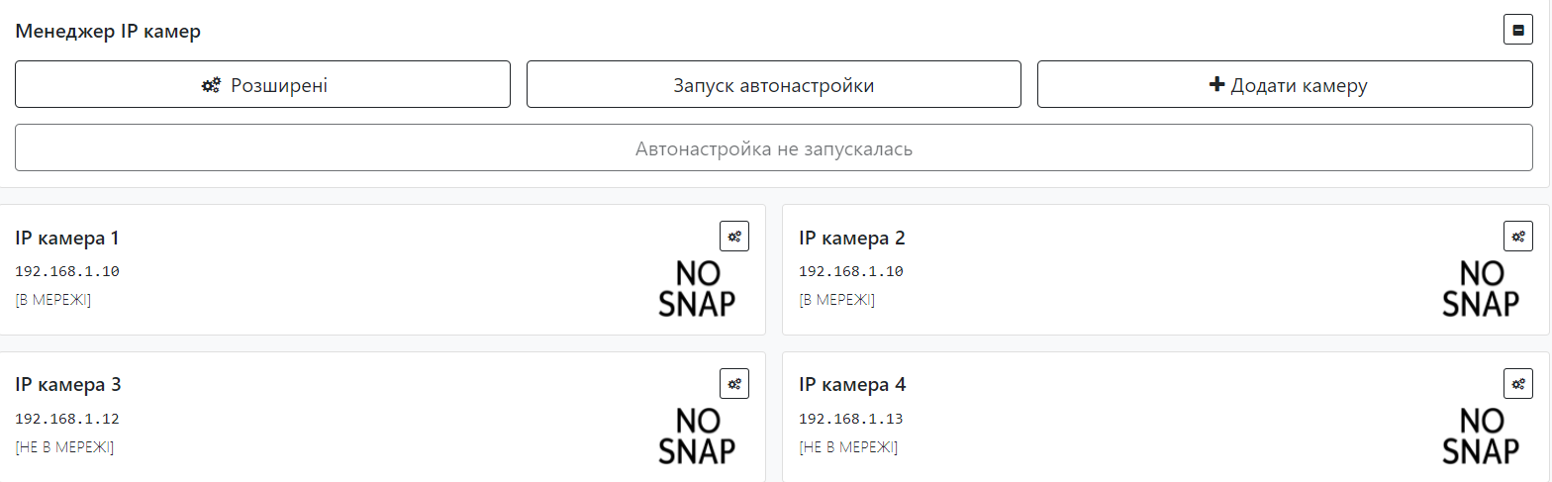Click the gears icon in Розширені button
The width and height of the screenshot is (1552, 482).
tap(211, 86)
